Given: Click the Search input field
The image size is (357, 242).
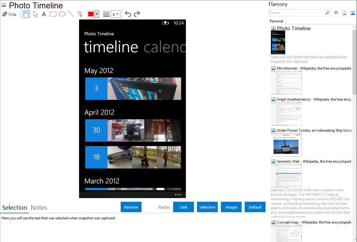Looking at the screenshot, I should pos(297,13).
